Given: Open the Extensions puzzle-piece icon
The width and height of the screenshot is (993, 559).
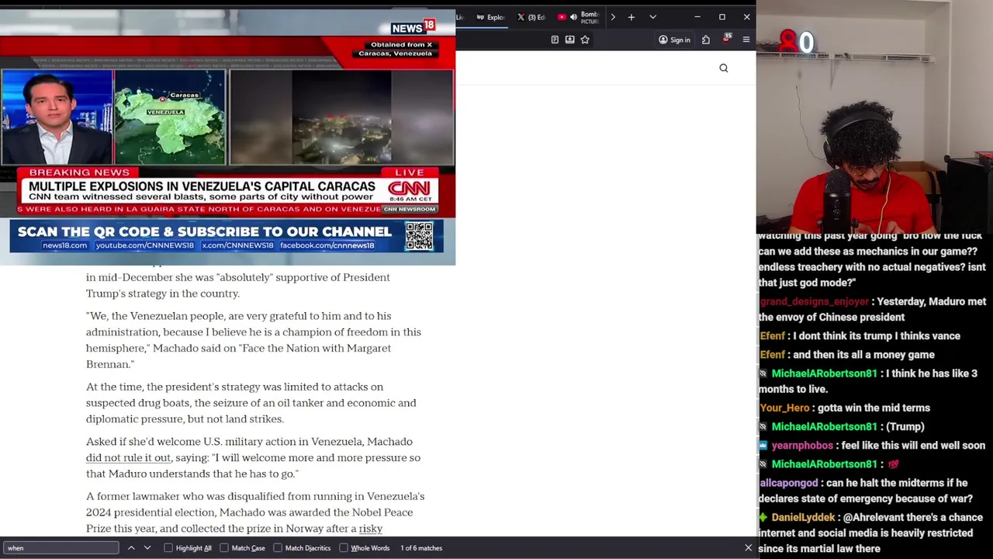Looking at the screenshot, I should (x=706, y=40).
